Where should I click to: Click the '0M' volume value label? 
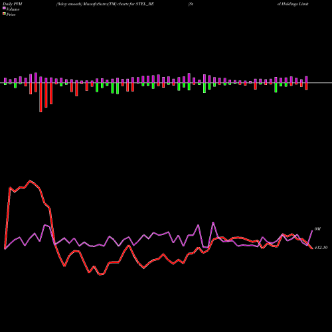(x=317, y=229)
